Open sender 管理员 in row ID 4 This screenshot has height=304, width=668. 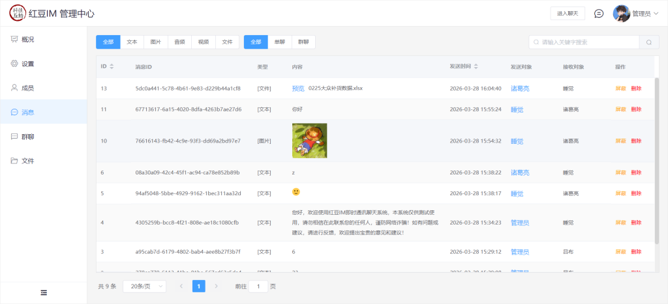coord(520,223)
